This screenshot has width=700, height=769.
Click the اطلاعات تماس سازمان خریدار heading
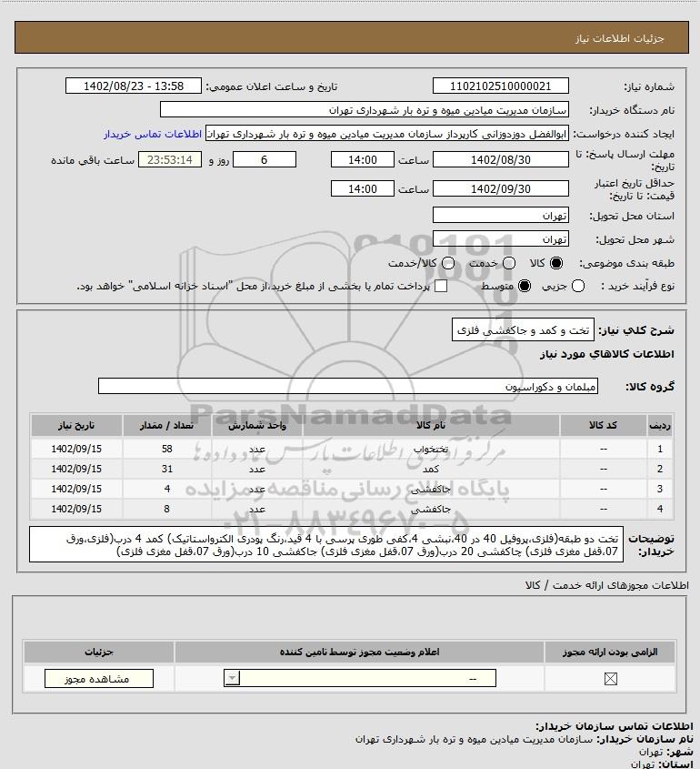tap(615, 726)
